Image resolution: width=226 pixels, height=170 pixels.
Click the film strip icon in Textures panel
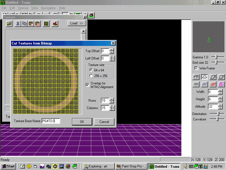(x=46, y=24)
